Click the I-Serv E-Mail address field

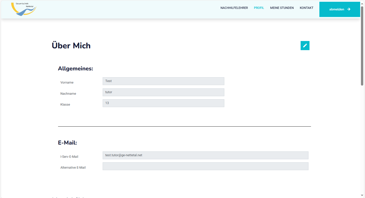205,155
